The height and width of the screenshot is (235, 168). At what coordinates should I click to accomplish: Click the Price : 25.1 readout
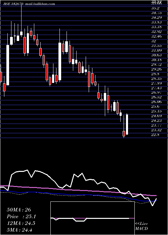pos(22,217)
